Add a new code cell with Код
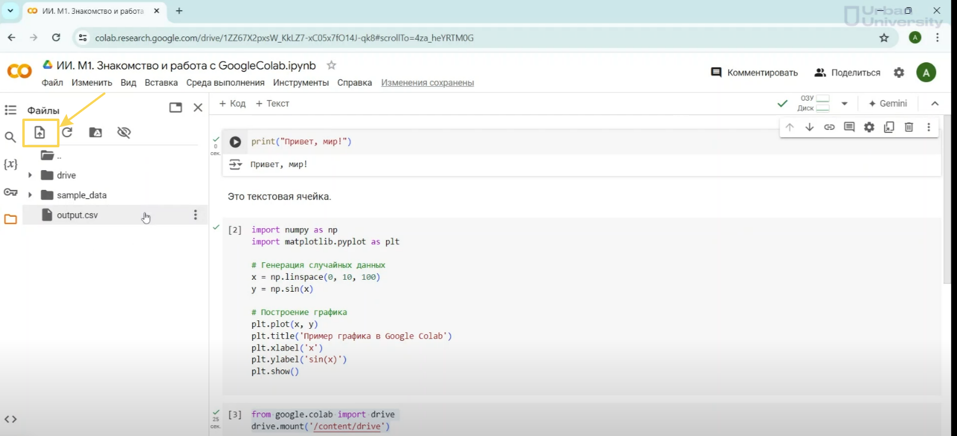 coord(233,104)
